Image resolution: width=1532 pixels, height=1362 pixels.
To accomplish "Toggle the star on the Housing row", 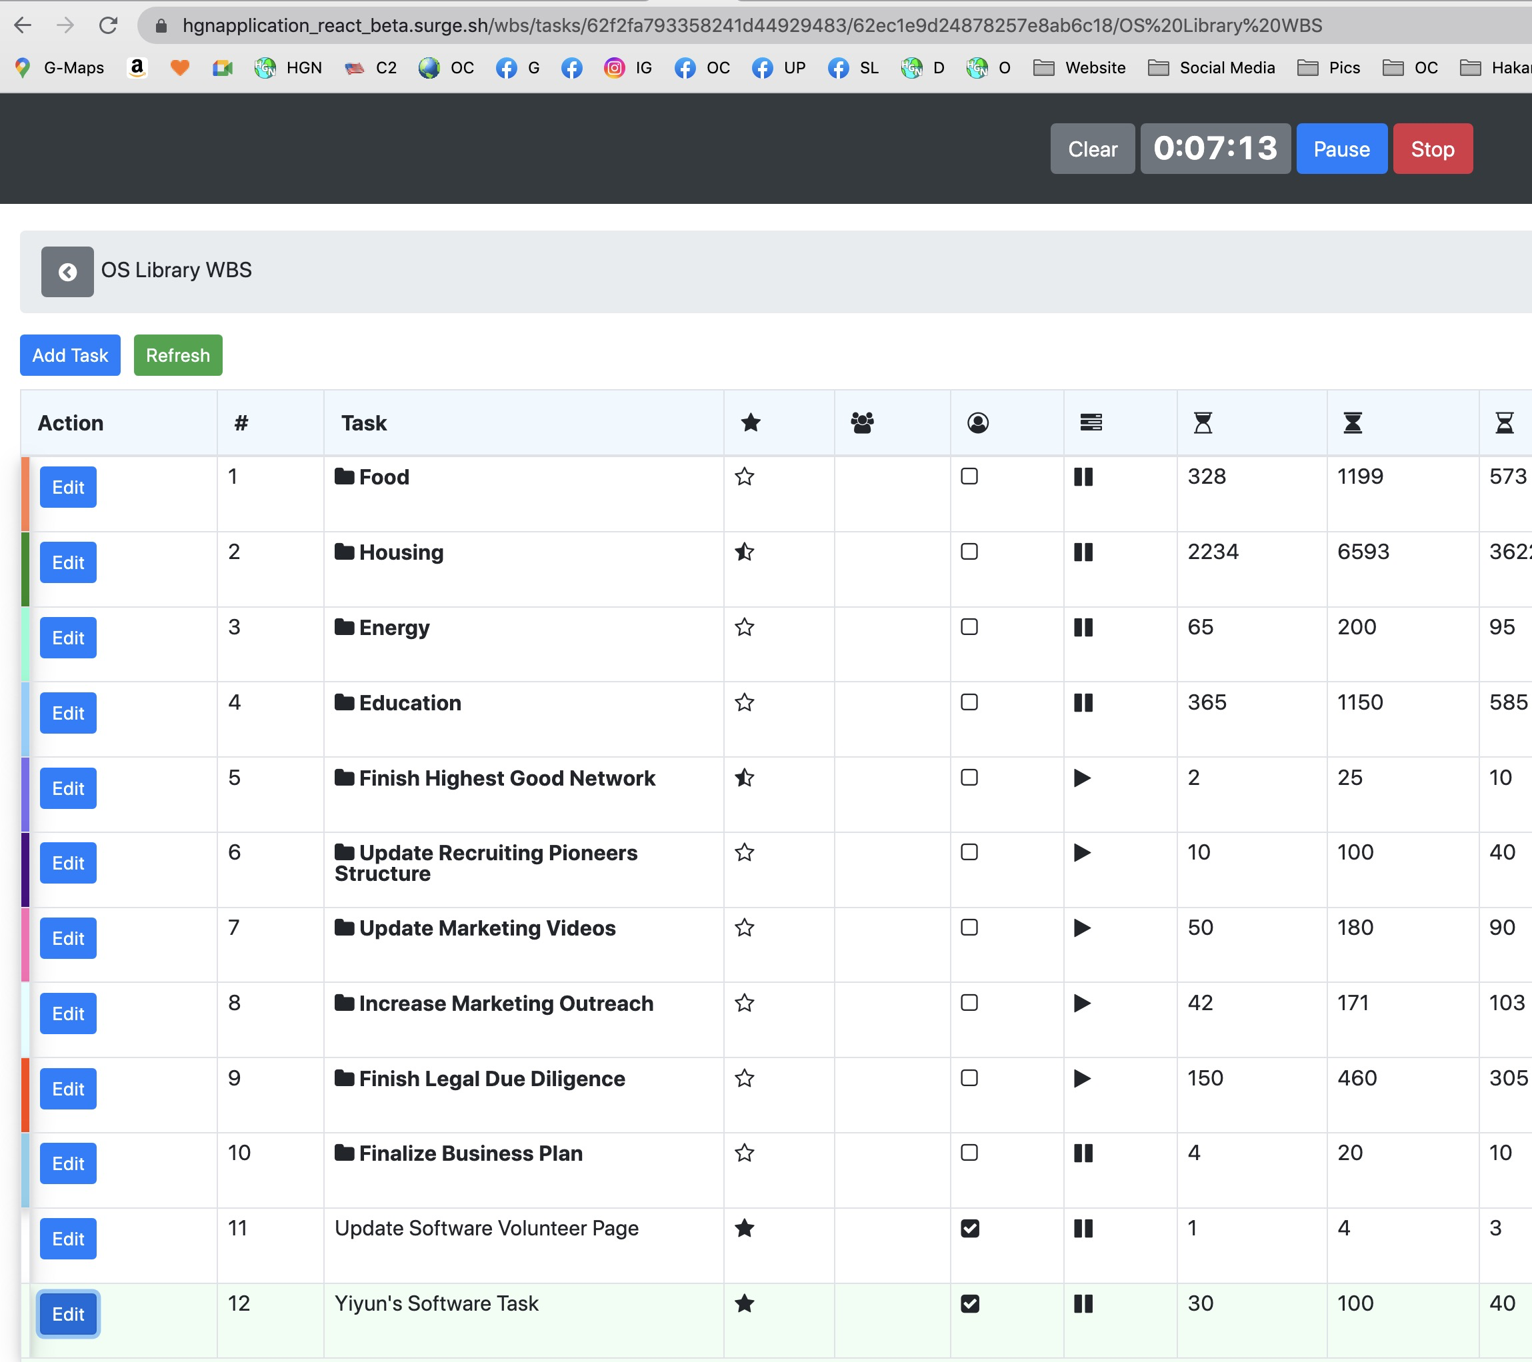I will click(743, 552).
